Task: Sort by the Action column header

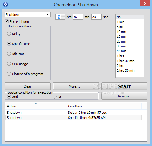Action: tap(35, 106)
